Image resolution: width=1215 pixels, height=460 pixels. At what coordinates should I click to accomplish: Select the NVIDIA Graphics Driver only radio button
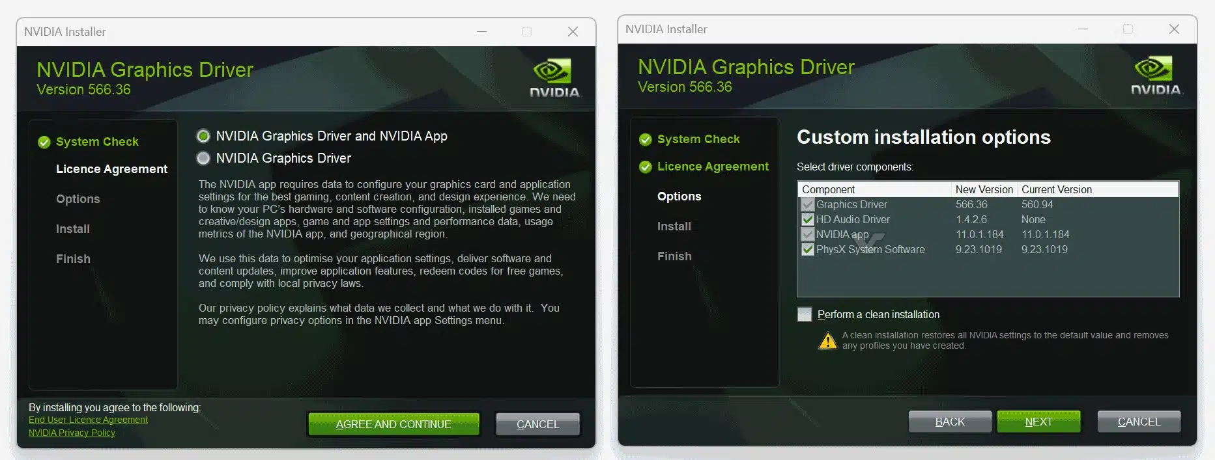pos(203,158)
